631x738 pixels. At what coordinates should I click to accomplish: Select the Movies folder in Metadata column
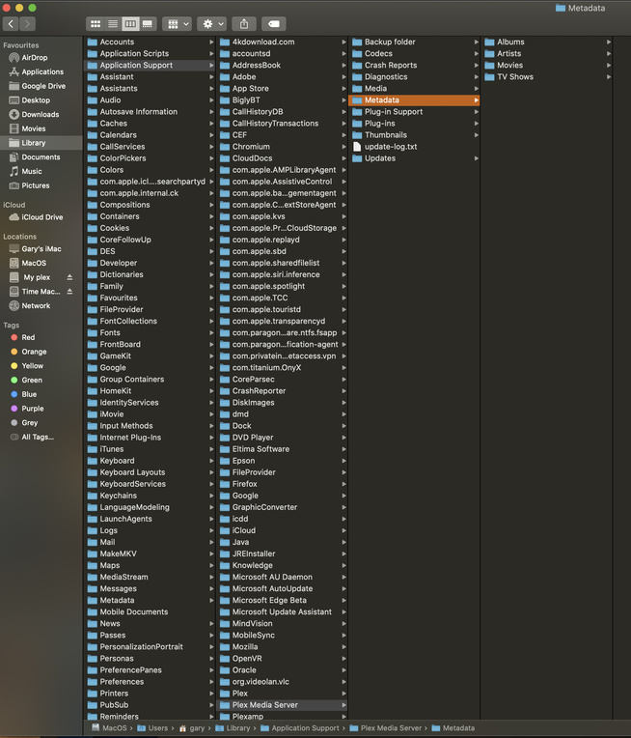547,65
